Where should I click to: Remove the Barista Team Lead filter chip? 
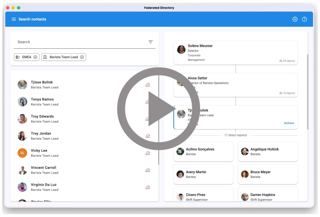pyautogui.click(x=82, y=57)
